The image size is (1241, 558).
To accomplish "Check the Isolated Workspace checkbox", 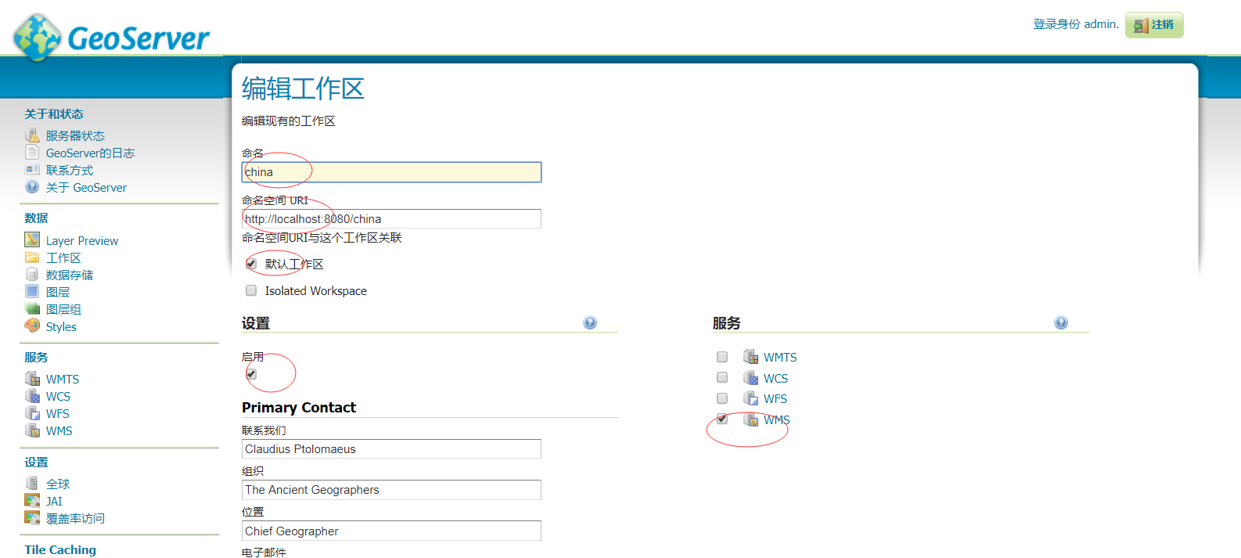I will click(x=251, y=290).
